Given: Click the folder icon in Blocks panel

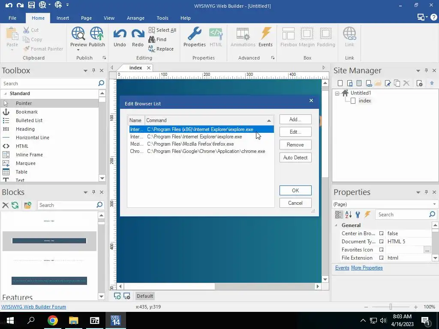Looking at the screenshot, I should point(28,205).
